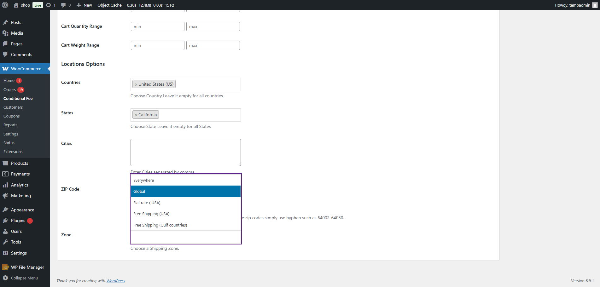The height and width of the screenshot is (287, 600).
Task: Open the WordPress footer link
Action: click(x=116, y=281)
